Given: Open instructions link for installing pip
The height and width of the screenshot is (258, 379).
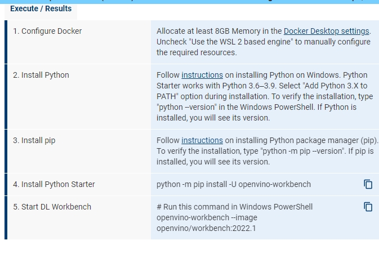Looking at the screenshot, I should [x=202, y=140].
